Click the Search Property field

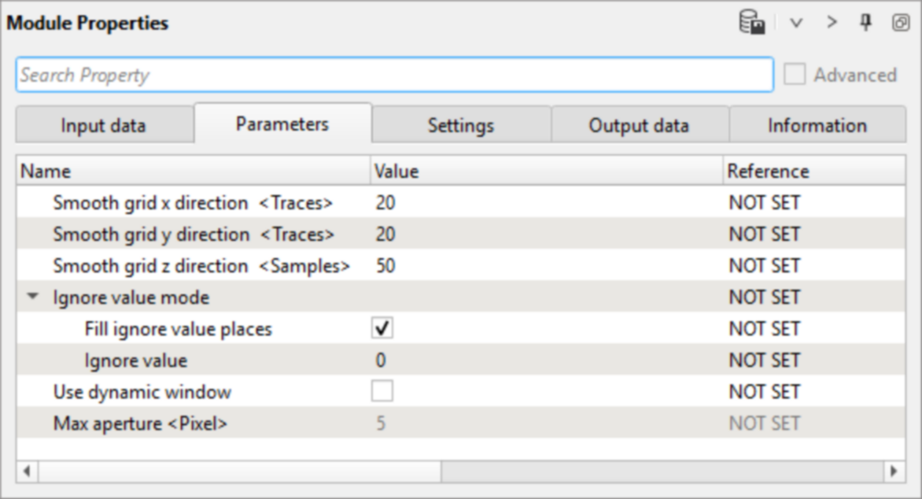tap(393, 76)
